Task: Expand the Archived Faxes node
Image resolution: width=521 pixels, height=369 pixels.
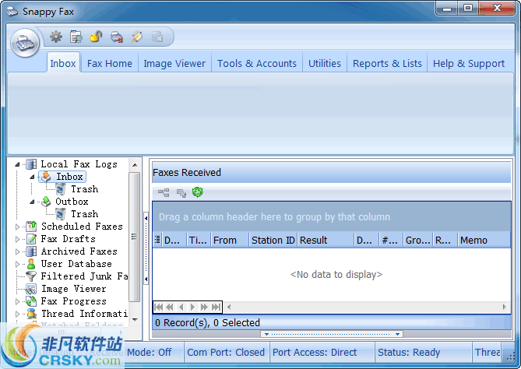Action: [17, 251]
